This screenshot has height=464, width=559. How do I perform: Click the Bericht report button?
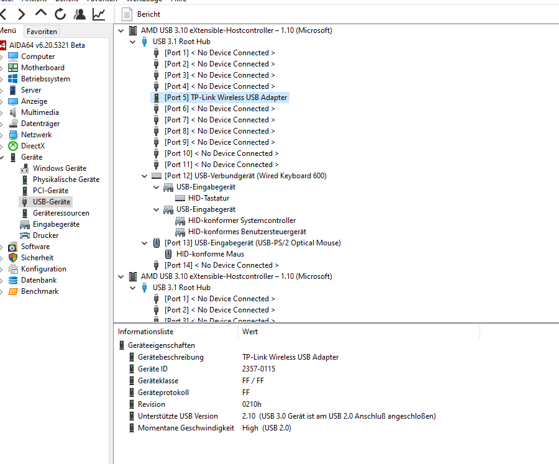pos(141,14)
